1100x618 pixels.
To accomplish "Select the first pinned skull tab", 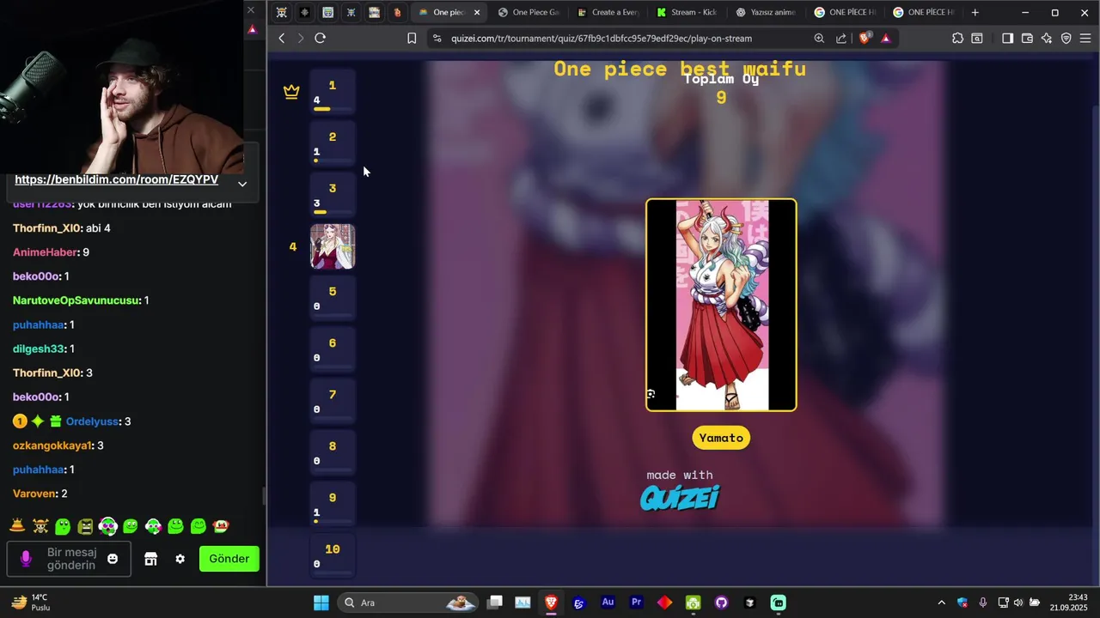I will 281,12.
